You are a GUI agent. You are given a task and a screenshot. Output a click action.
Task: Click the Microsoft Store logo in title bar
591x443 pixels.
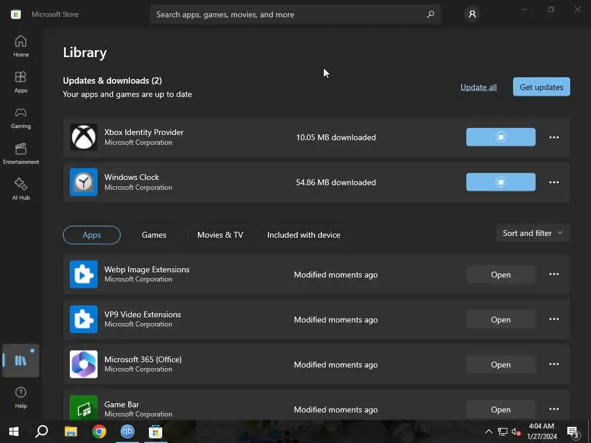[x=16, y=14]
